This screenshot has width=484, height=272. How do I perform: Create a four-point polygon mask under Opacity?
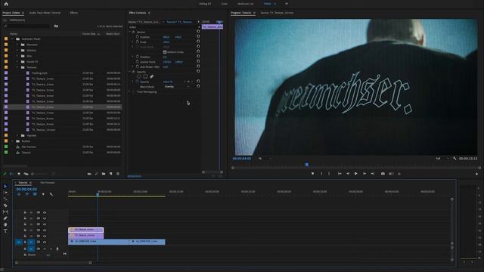coord(145,76)
